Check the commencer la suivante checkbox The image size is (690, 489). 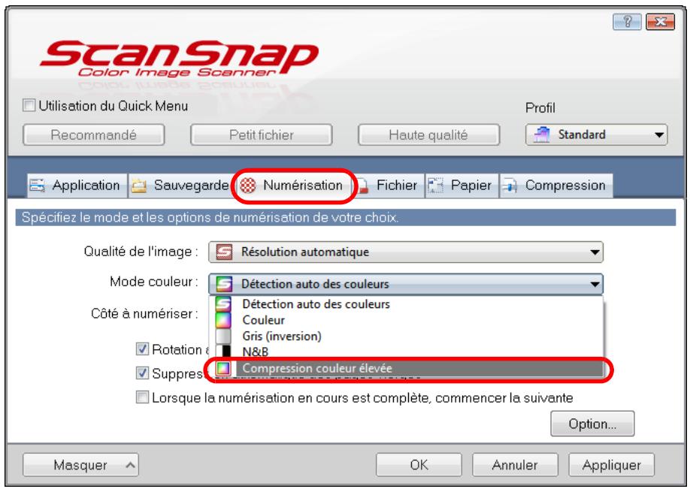(142, 397)
